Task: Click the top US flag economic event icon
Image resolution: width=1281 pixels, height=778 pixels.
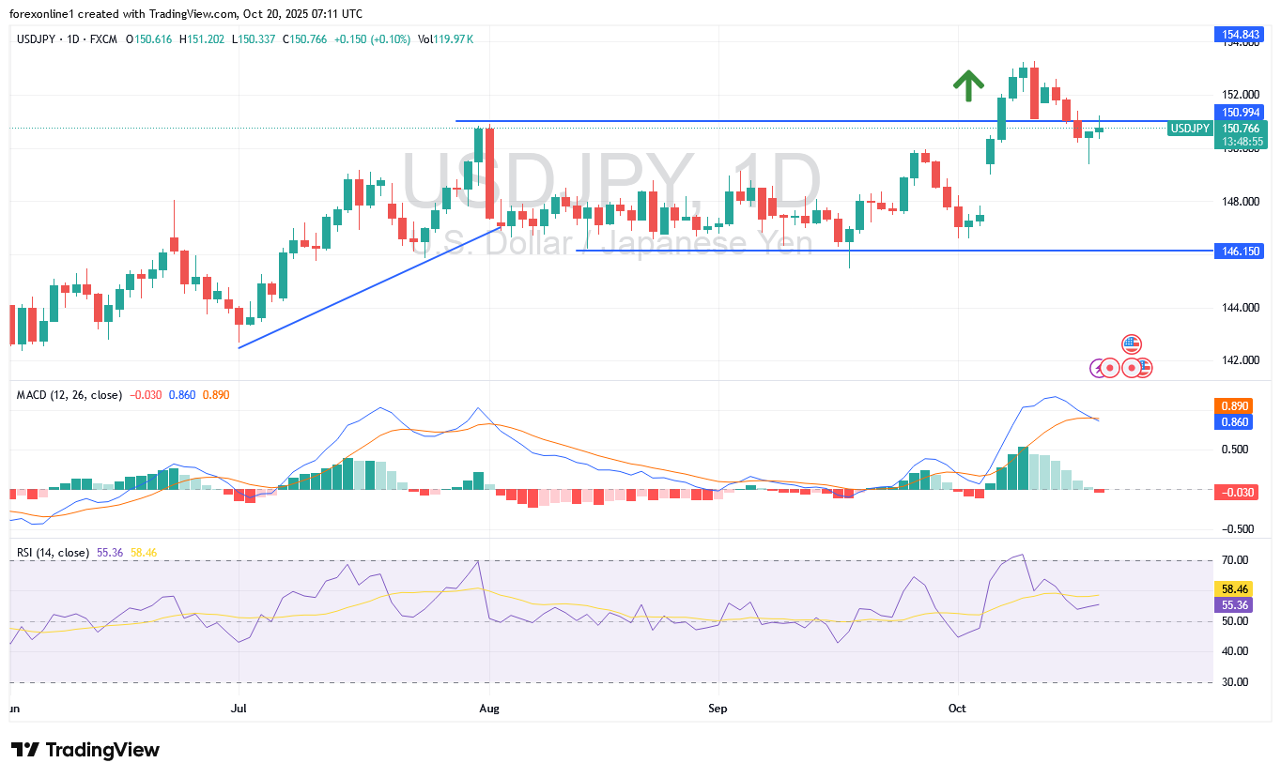Action: tap(1131, 344)
